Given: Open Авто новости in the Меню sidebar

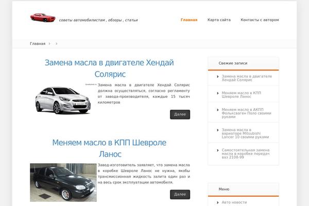Looking at the screenshot, I should [234, 202].
